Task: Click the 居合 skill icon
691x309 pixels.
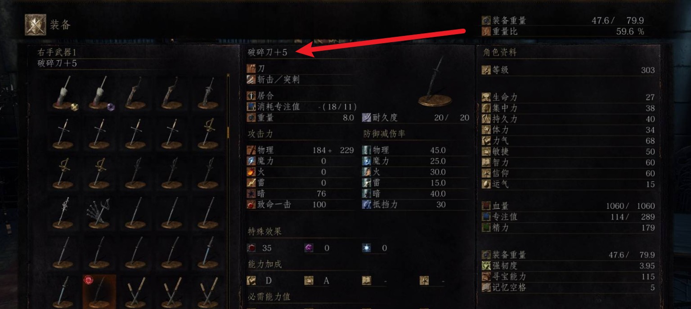Action: [251, 96]
